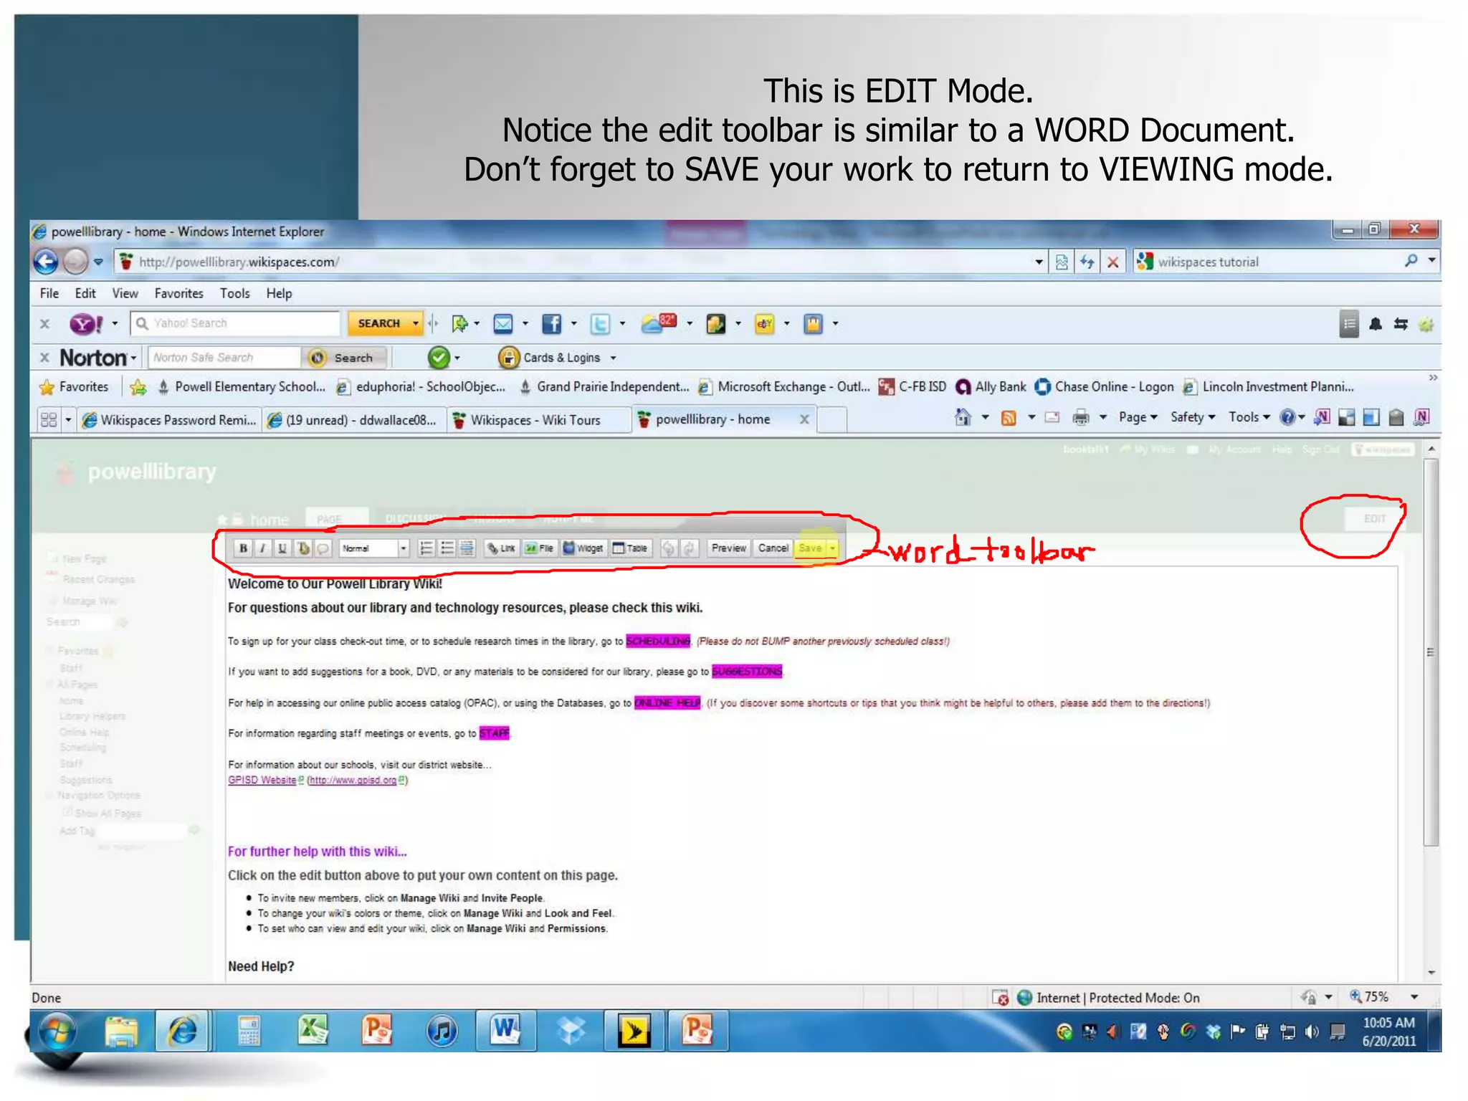Expand the Save button dropdown arrow

[832, 548]
